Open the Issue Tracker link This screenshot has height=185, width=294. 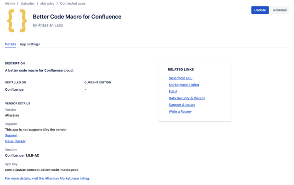[15, 141]
